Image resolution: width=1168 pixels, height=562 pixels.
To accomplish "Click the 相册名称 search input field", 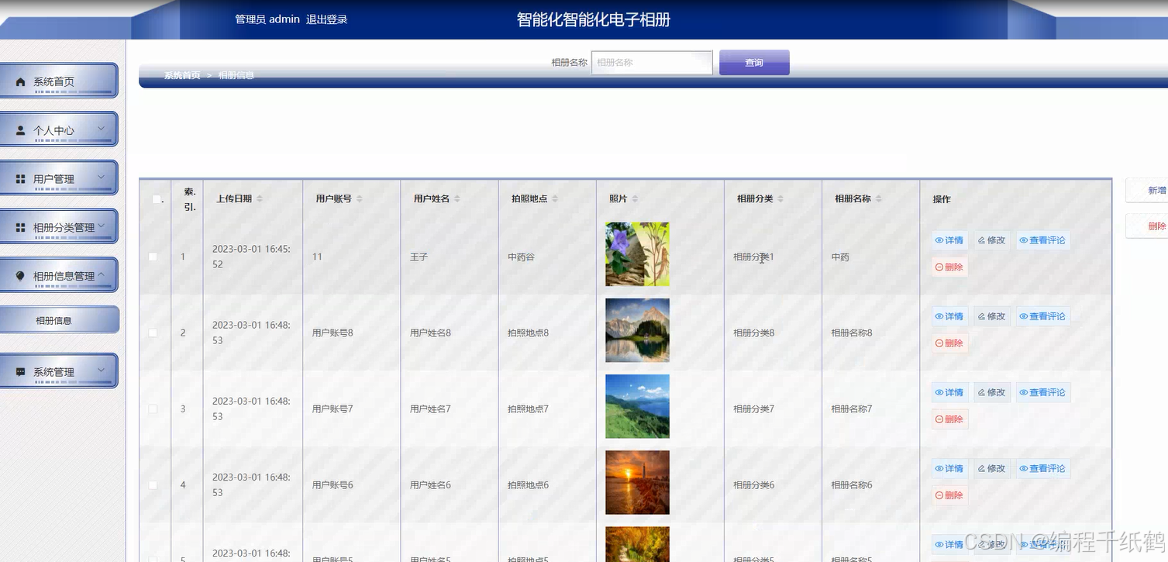I will tap(652, 63).
